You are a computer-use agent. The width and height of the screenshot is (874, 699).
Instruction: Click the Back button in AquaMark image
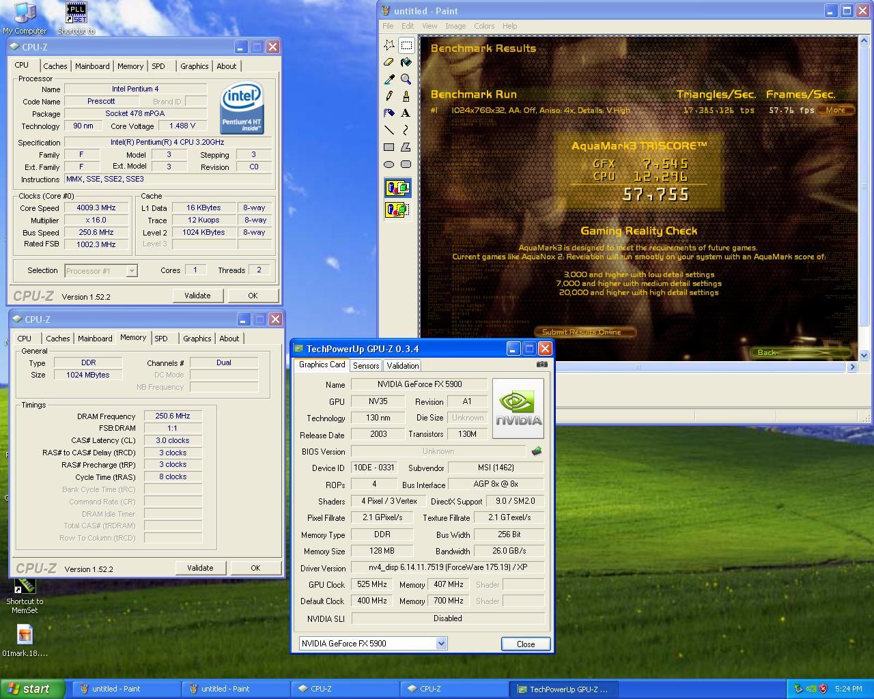[802, 352]
